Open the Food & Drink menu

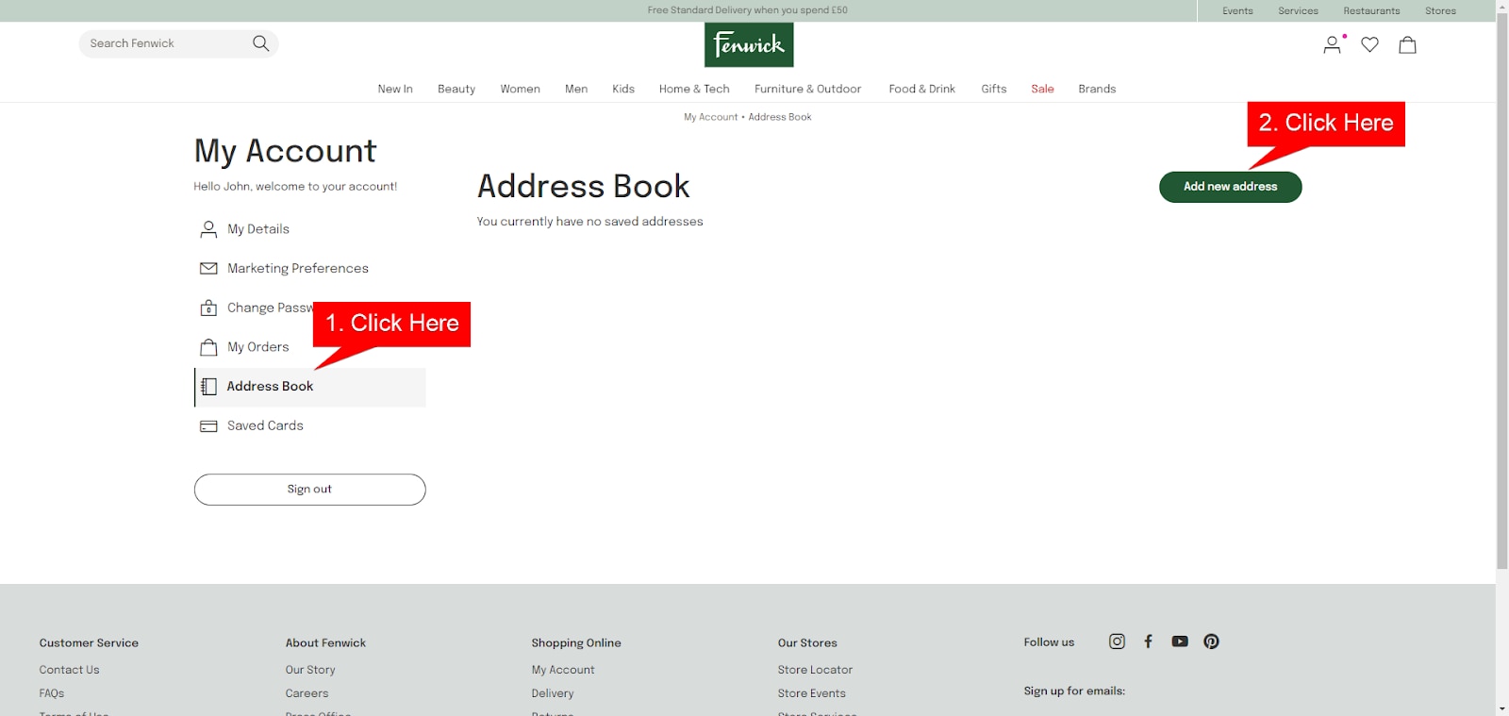921,89
